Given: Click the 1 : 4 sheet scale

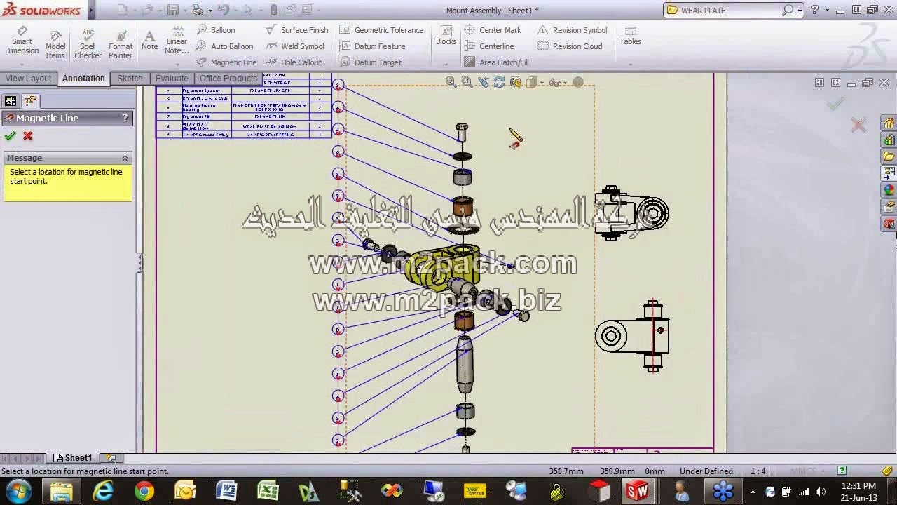Looking at the screenshot, I should point(758,471).
